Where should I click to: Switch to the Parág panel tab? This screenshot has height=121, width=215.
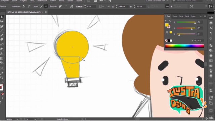[x=187, y=16]
